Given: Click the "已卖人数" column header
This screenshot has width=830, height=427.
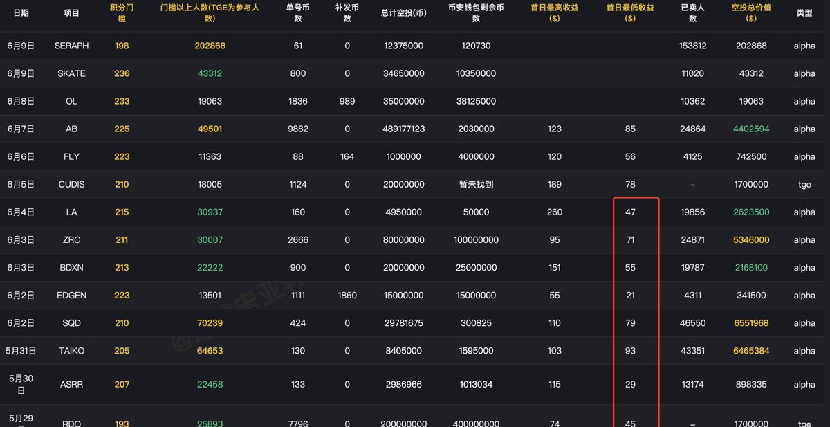Looking at the screenshot, I should [x=692, y=13].
